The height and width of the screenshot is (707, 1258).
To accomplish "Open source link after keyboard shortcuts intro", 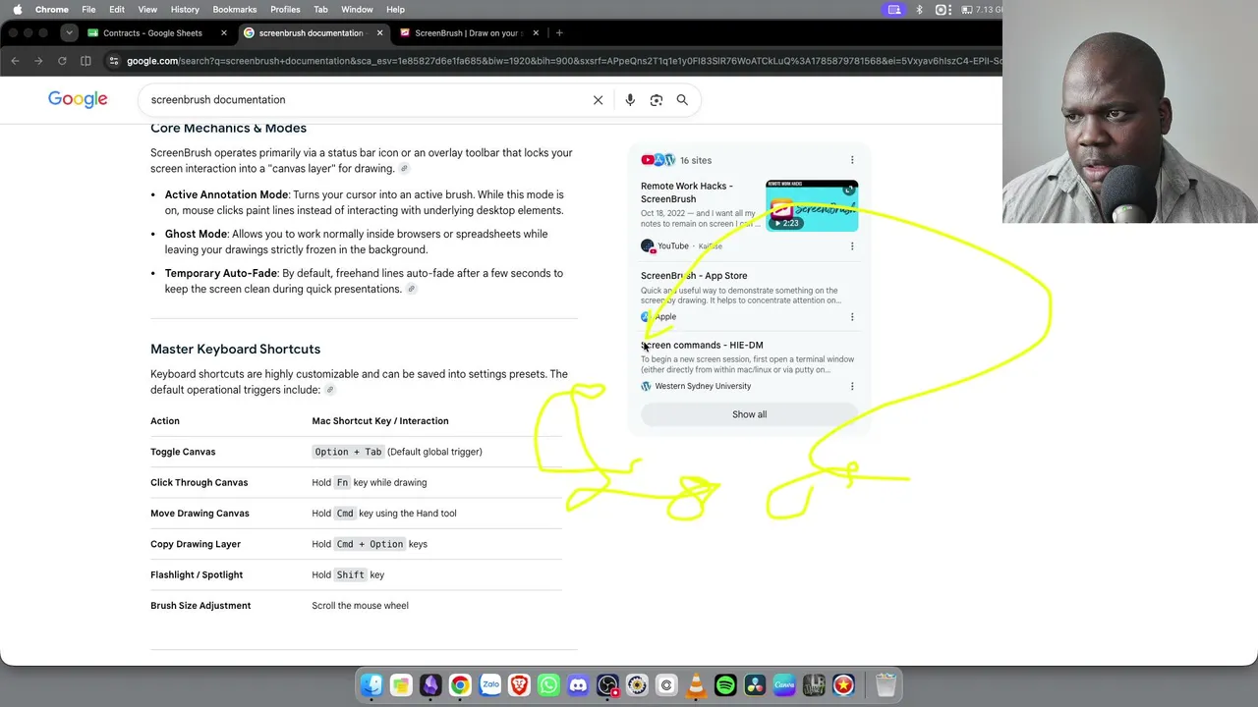I will coord(330,391).
